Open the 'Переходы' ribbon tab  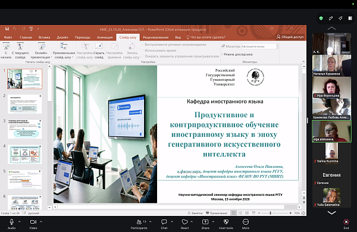click(83, 37)
